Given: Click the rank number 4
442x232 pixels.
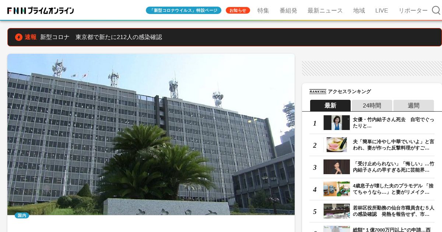Looking at the screenshot, I should tap(315, 189).
